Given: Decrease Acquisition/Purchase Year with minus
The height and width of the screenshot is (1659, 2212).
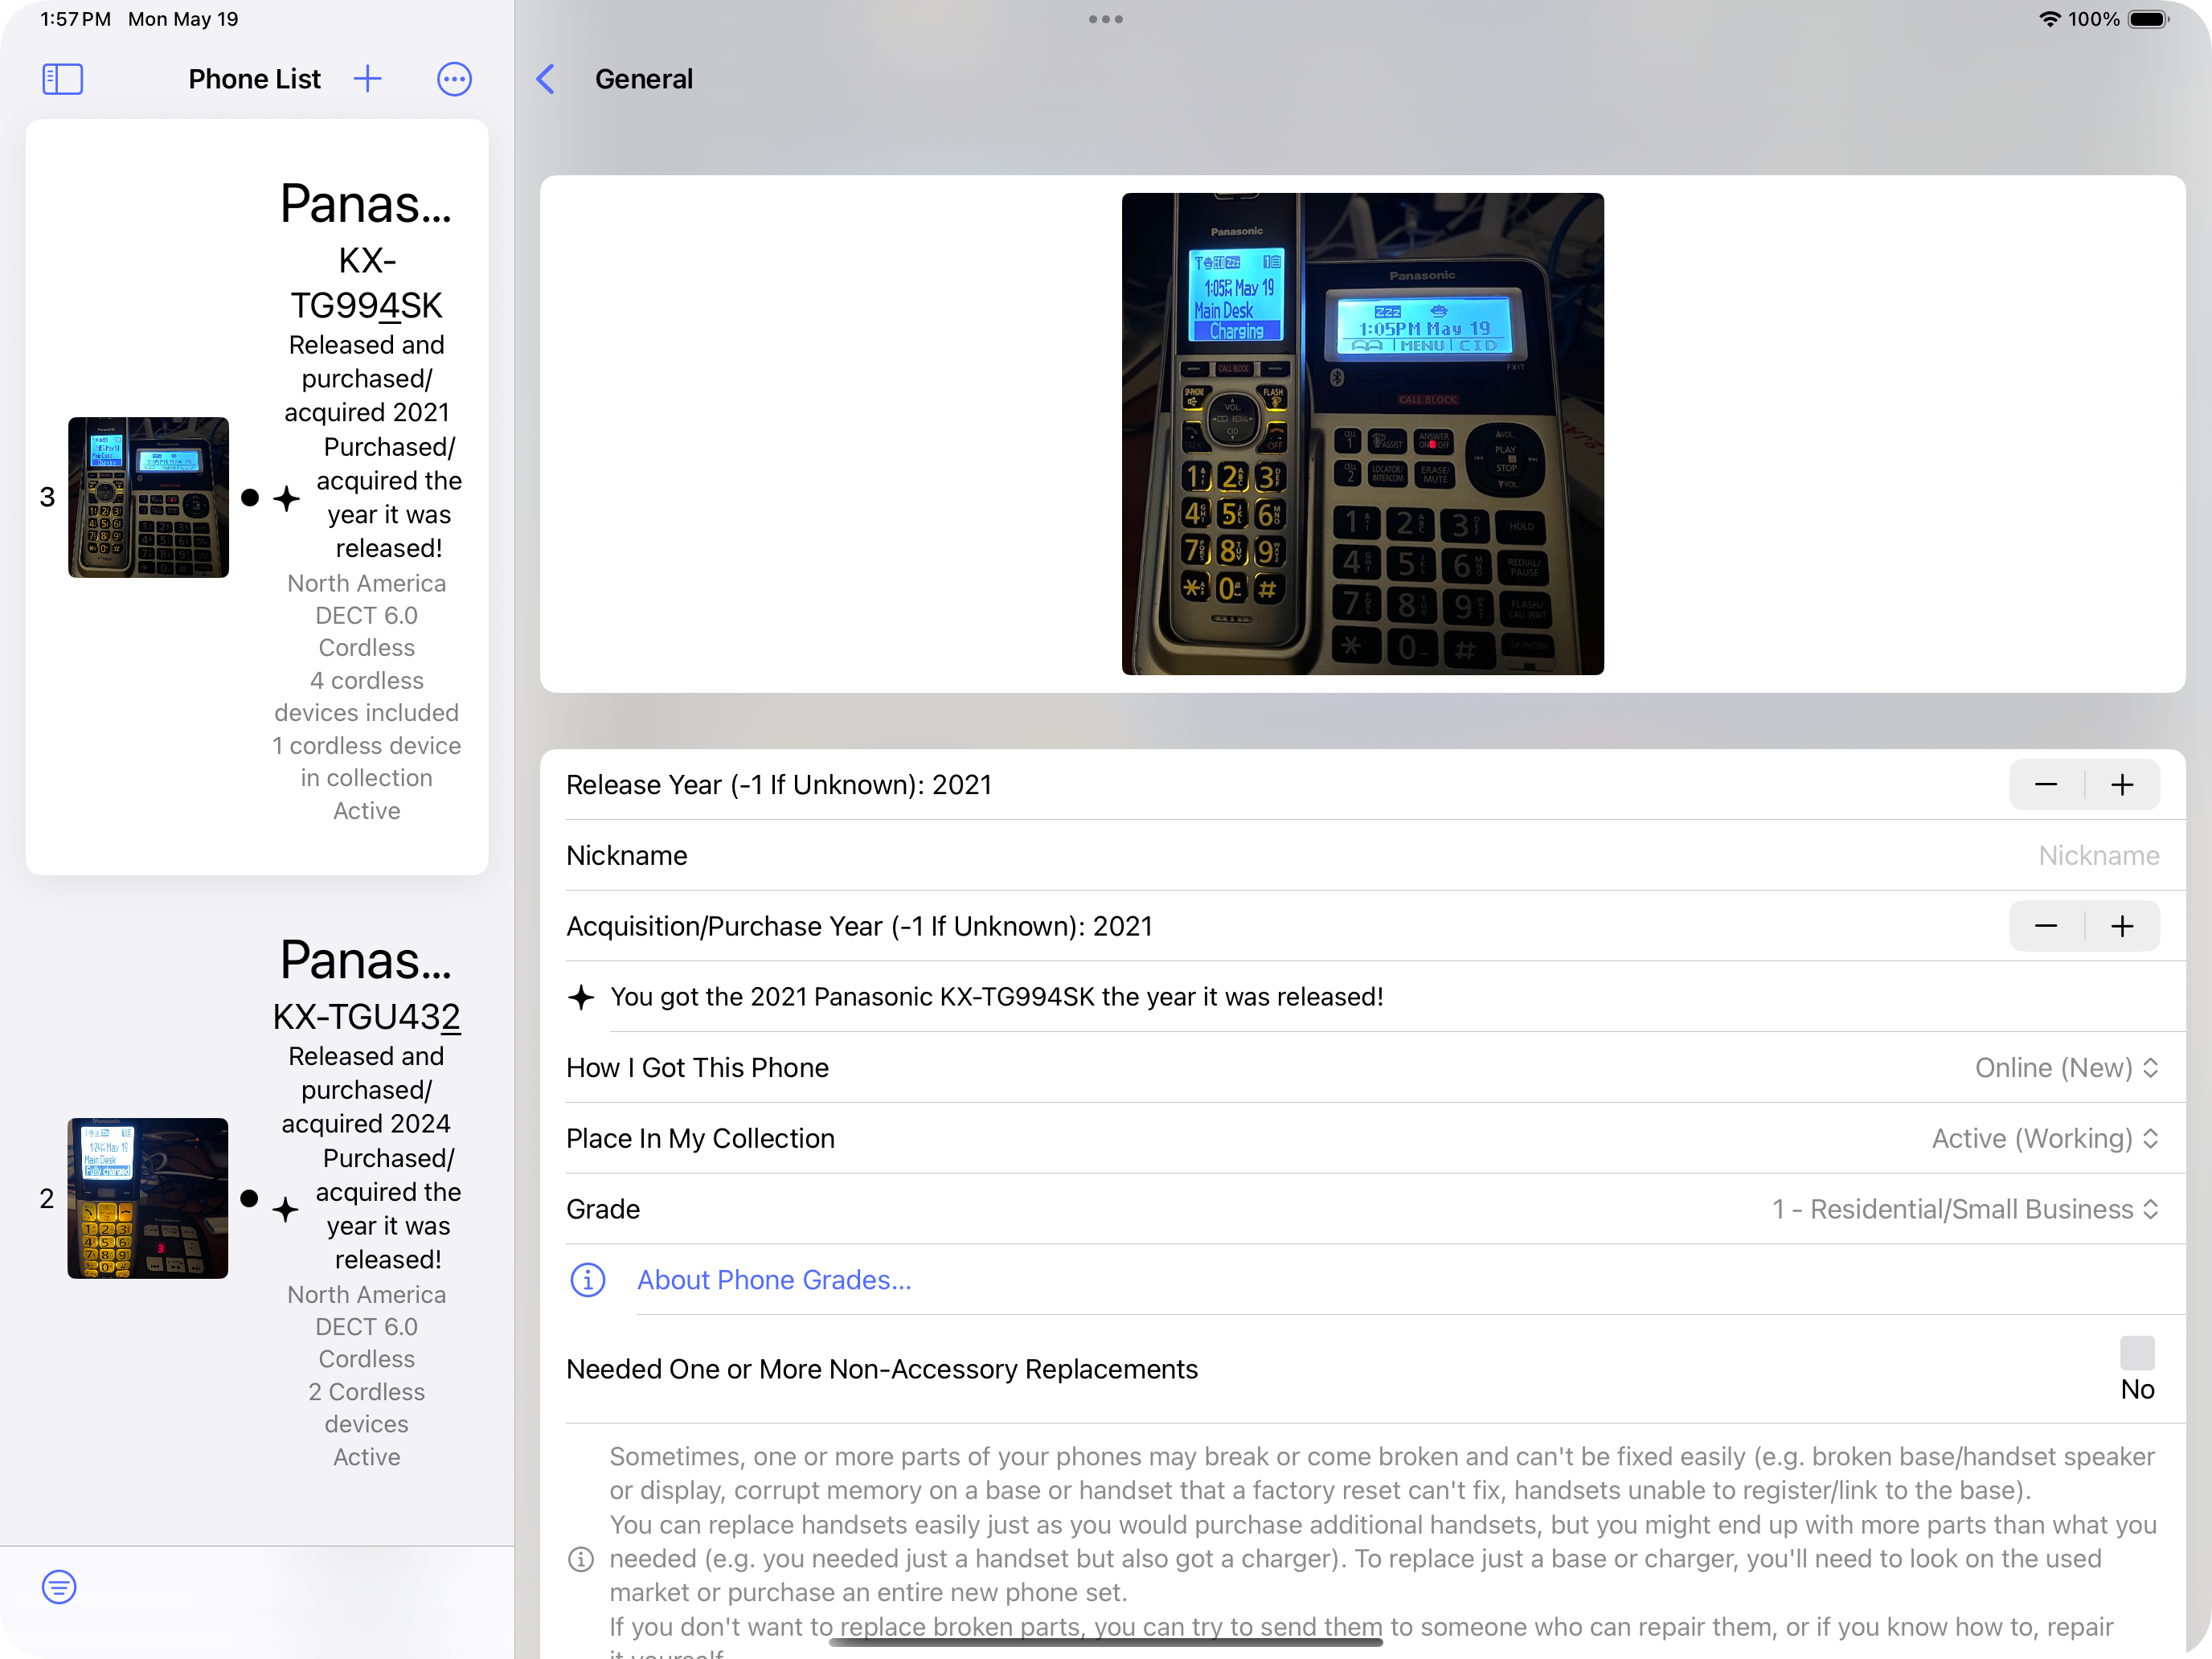Looking at the screenshot, I should pyautogui.click(x=2047, y=926).
